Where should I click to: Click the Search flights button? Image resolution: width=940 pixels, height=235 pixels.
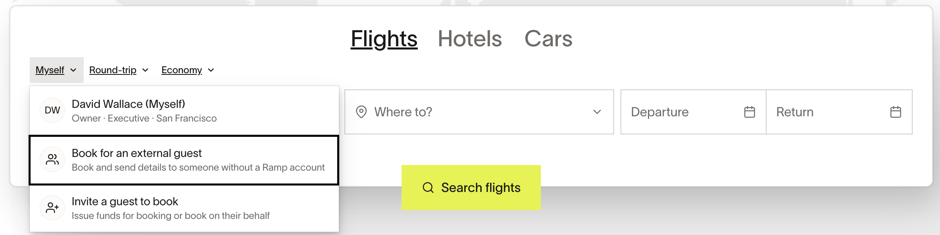(471, 188)
